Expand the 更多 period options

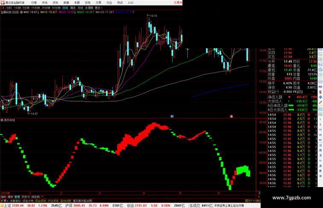[x=99, y=8]
